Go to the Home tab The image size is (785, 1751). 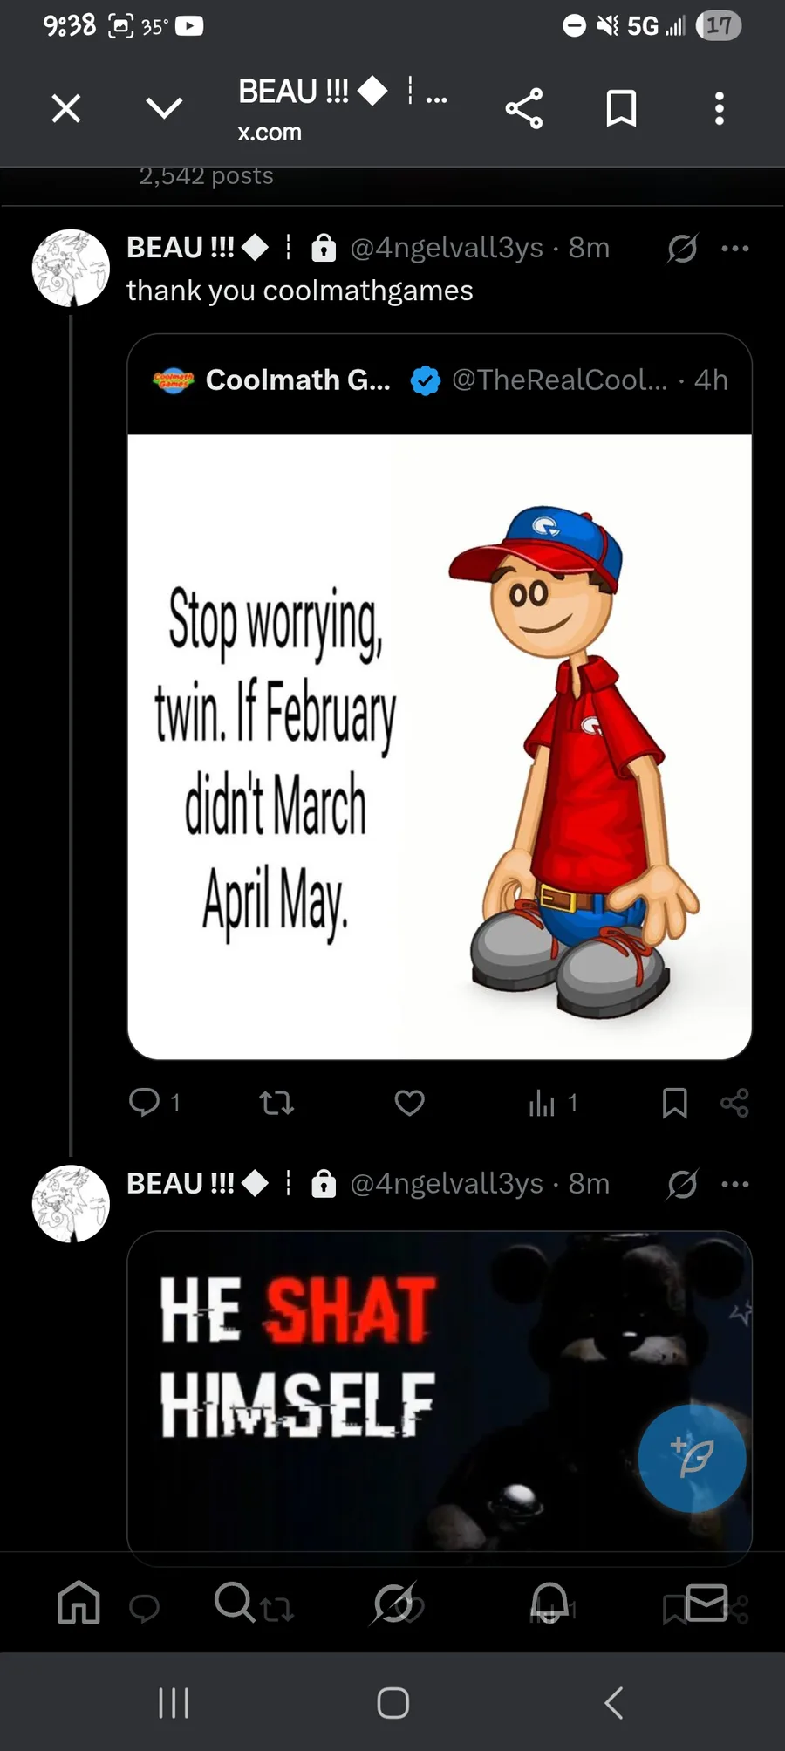pos(78,1603)
